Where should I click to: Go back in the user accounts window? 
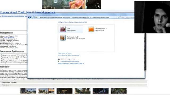point(29,17)
